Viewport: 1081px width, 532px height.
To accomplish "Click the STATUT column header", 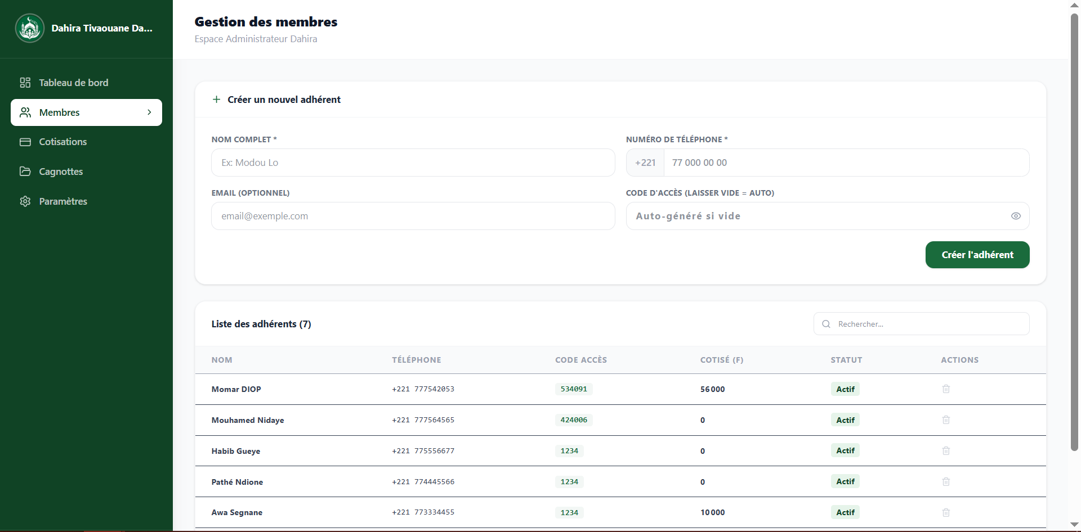I will [x=846, y=360].
